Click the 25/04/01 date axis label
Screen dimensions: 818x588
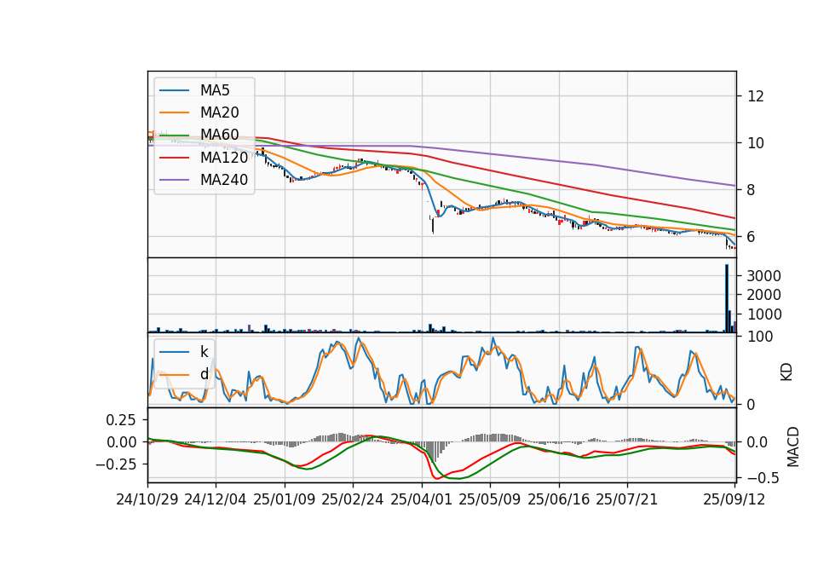click(x=422, y=499)
